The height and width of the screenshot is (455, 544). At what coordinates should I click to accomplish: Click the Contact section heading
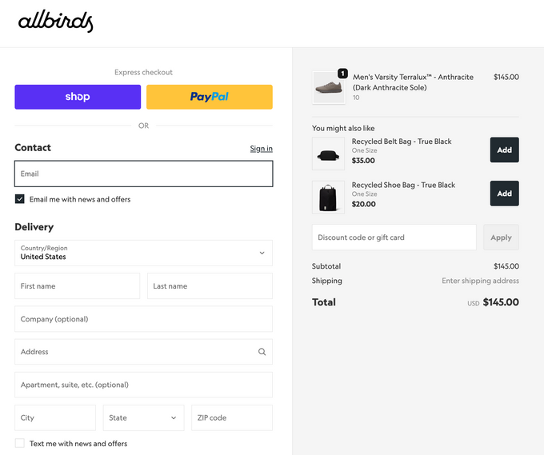tap(33, 148)
